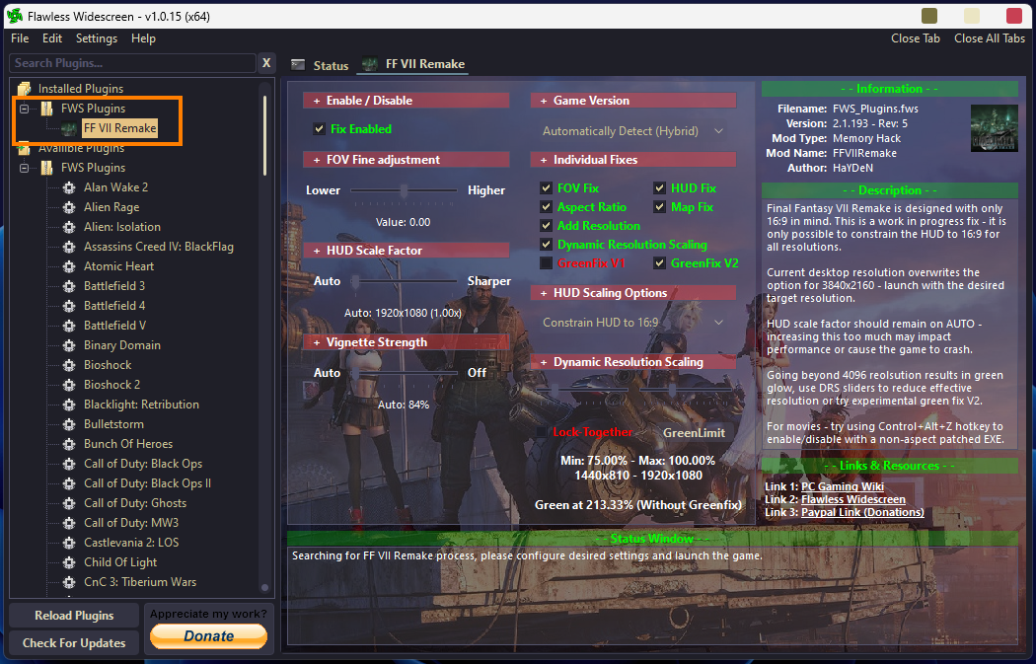Screen dimensions: 1036x664
Task: Click the Bunch Of Heroes gear icon
Action: [x=69, y=445]
